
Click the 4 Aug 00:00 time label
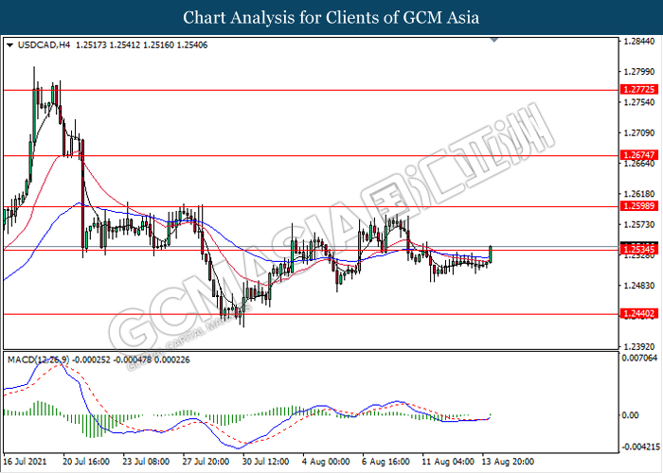pos(326,462)
